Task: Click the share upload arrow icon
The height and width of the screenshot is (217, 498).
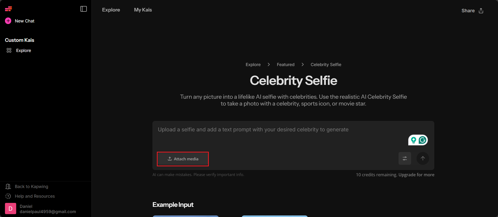Action: coord(481,11)
